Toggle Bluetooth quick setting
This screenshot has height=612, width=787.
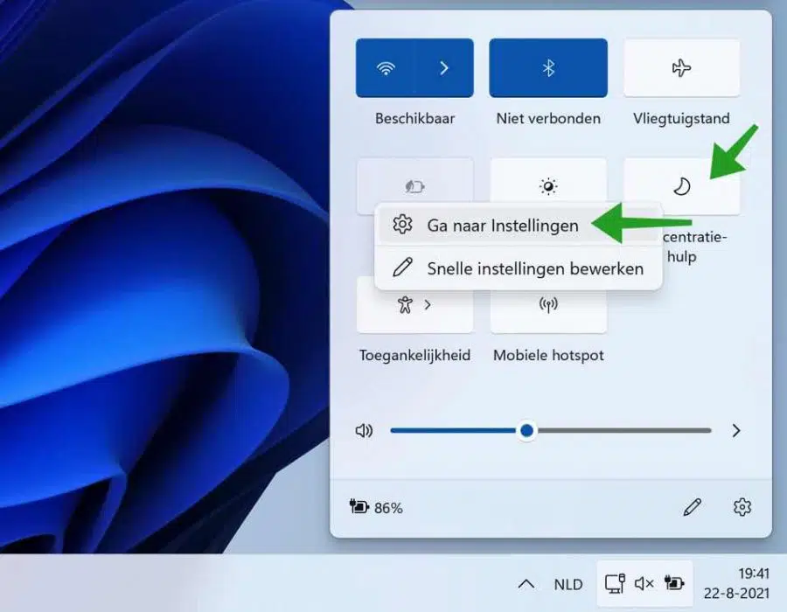(548, 67)
